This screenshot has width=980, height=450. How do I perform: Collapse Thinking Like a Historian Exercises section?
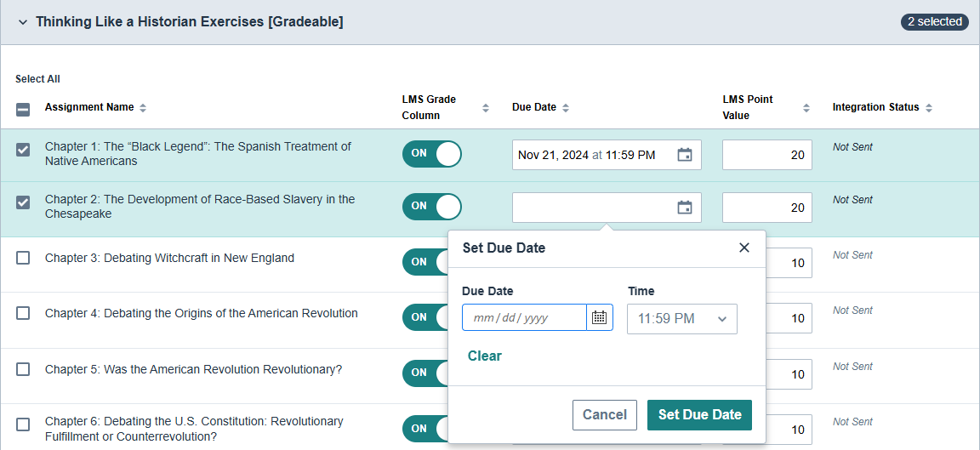tap(23, 22)
